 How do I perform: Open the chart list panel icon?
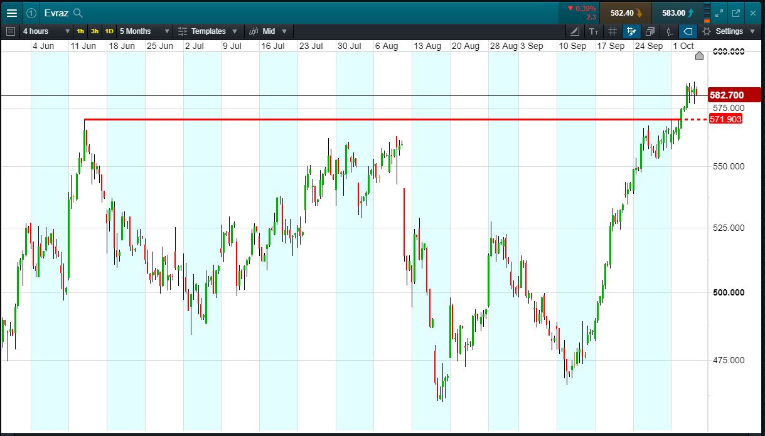tap(10, 31)
